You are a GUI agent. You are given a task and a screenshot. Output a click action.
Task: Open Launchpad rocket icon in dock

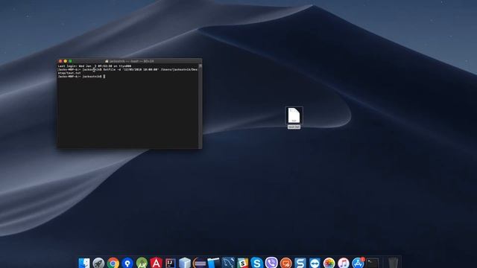click(x=98, y=263)
